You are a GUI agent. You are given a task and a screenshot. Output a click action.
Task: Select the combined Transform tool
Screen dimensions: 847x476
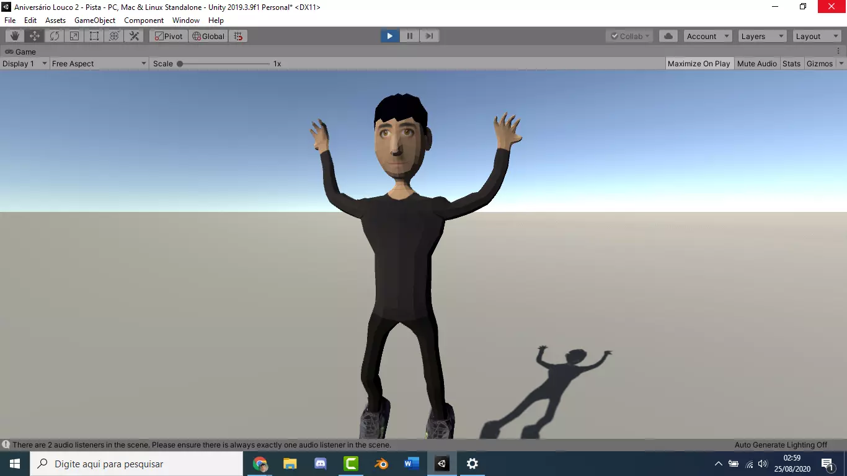114,36
